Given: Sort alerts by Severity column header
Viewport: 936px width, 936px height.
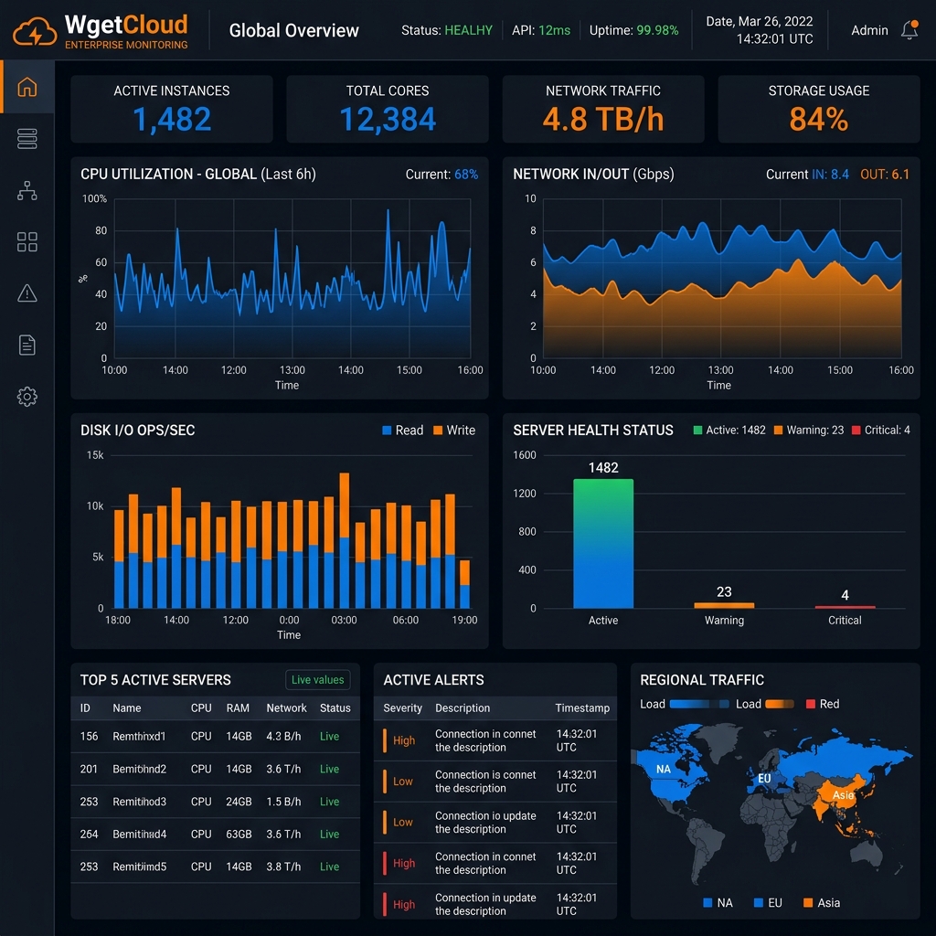Looking at the screenshot, I should [x=402, y=708].
